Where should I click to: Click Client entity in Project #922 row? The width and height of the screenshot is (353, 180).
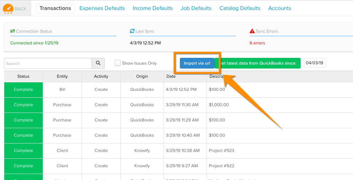62,166
